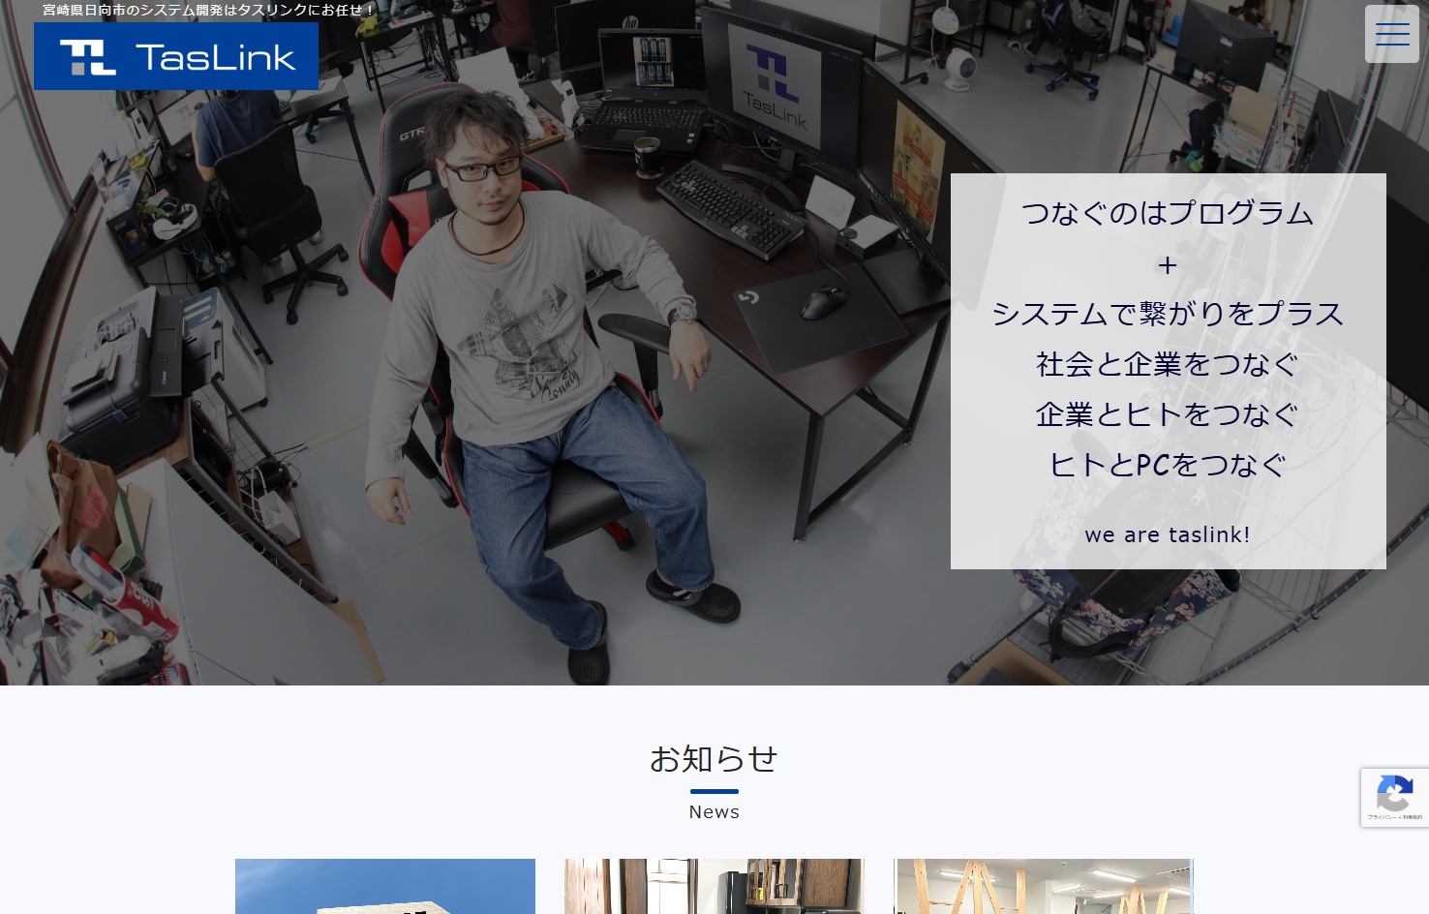Click the 'we are taslink!' text
Screen dimensions: 1429x914
tap(1168, 534)
